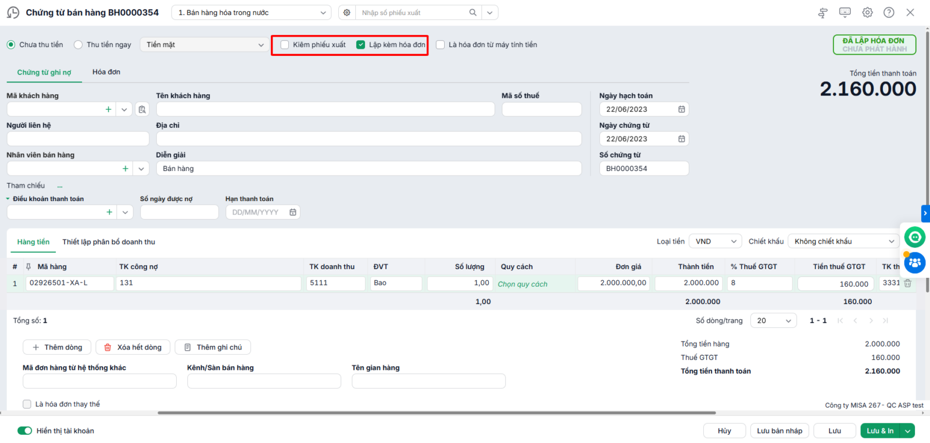Add new payment term with plus icon

click(109, 212)
